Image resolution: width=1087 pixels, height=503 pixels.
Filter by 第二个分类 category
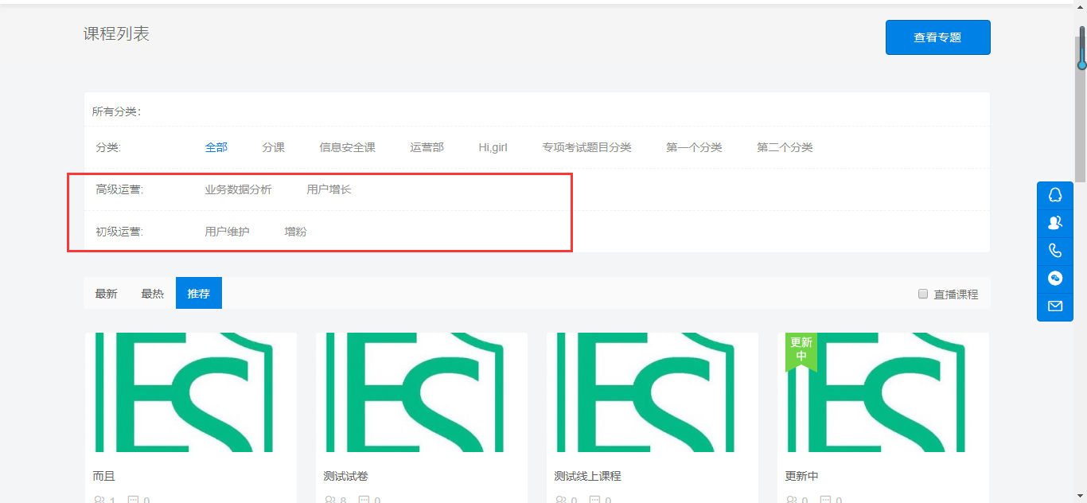(x=785, y=147)
